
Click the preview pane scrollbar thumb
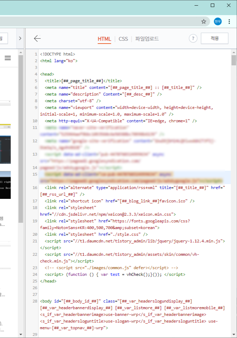20,139
